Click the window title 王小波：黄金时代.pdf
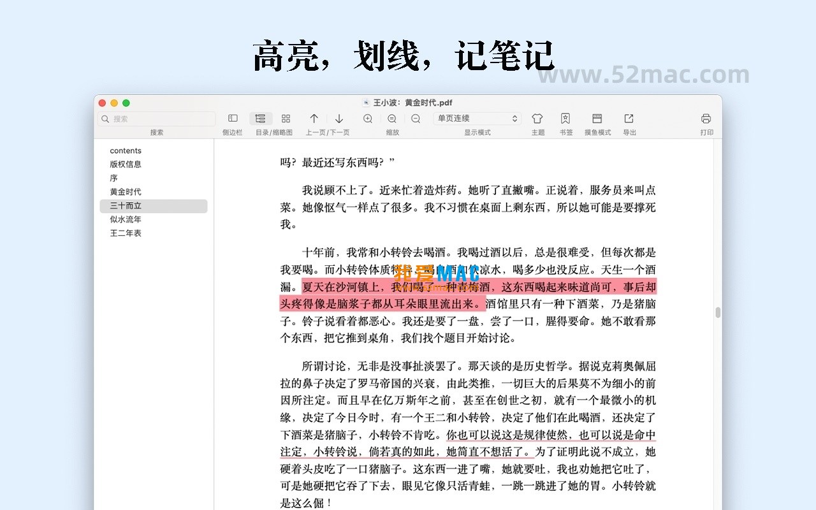This screenshot has width=816, height=510. tap(412, 103)
